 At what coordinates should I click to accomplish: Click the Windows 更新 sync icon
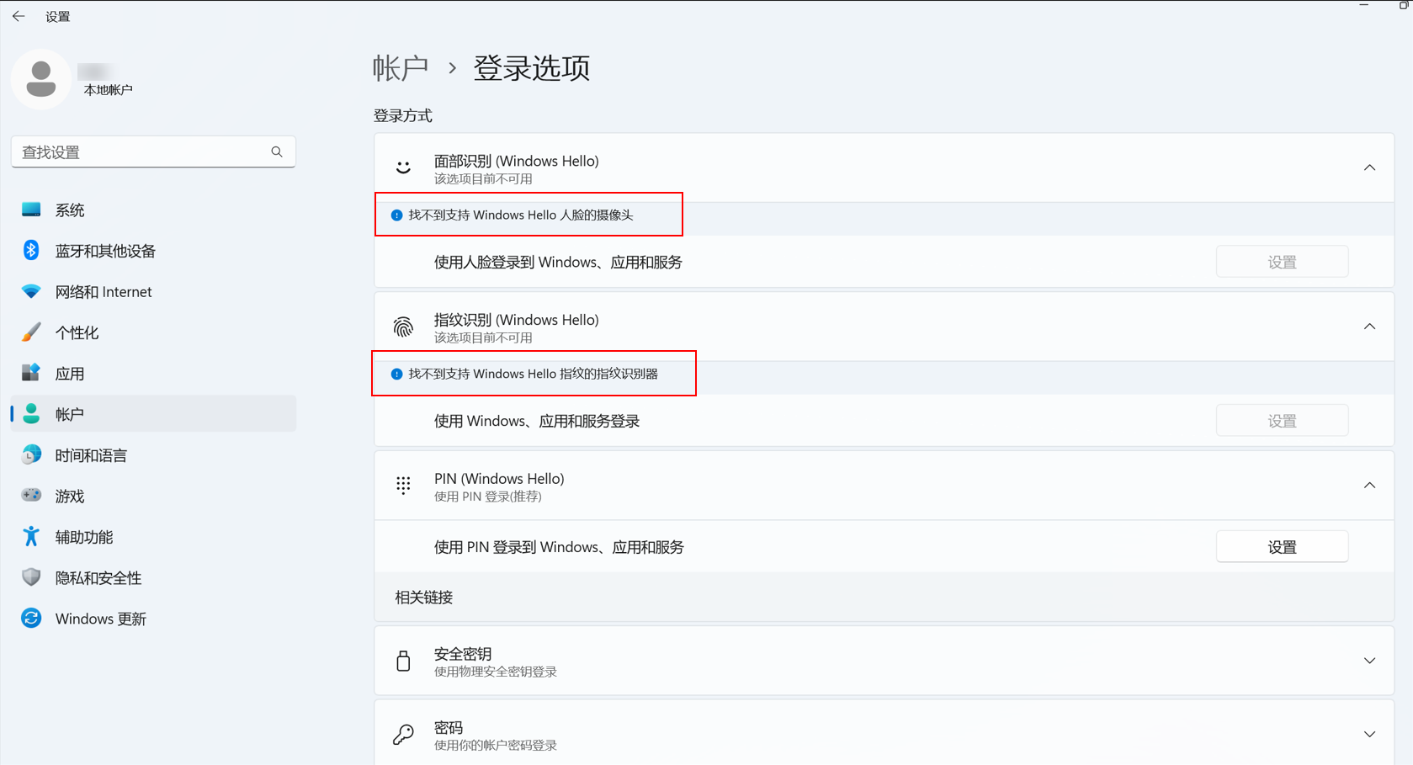click(31, 619)
